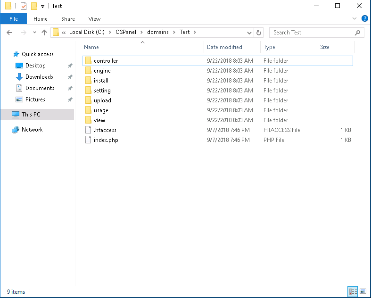Viewport: 371px width, 298px height.
Task: Select the engine folder icon
Action: click(x=88, y=71)
